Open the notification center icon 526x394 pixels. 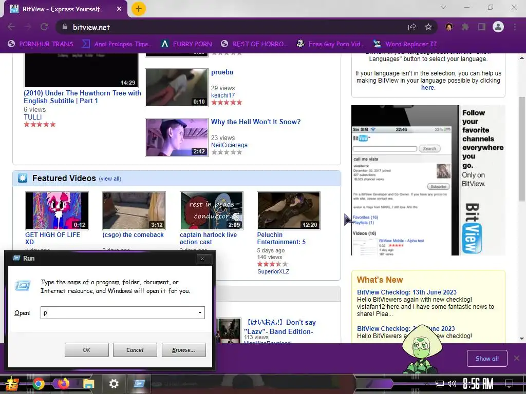[x=509, y=383]
